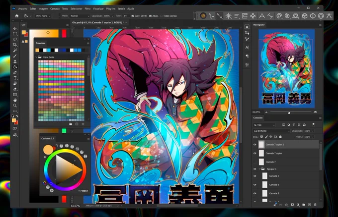The width and height of the screenshot is (338, 217).
Task: Collapse the Color Guide swatch folder
Action: pos(36,57)
